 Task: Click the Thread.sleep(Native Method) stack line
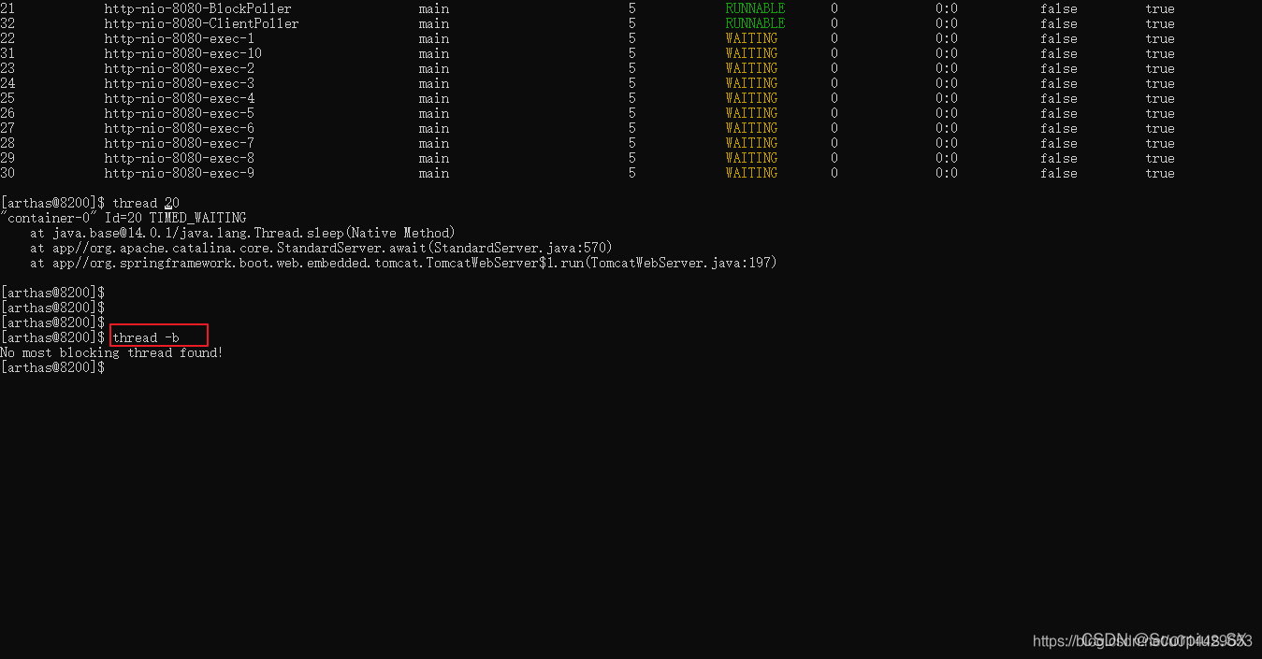[242, 233]
